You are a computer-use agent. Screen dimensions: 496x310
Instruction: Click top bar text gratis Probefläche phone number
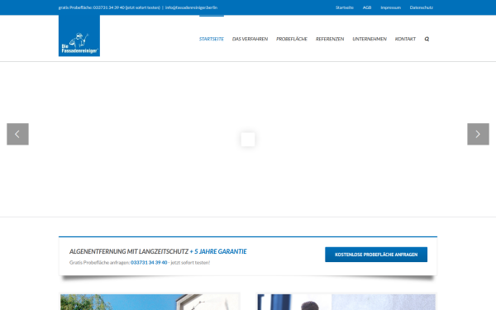109,7
